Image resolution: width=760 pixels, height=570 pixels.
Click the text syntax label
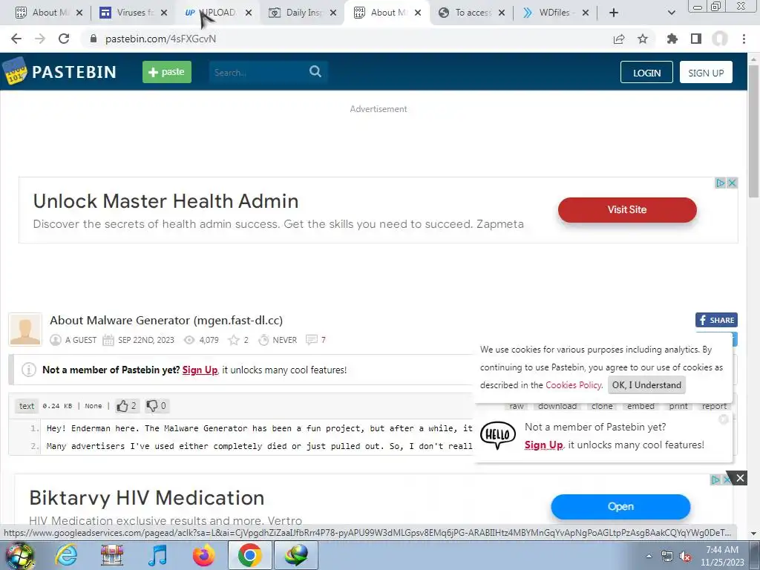click(27, 406)
